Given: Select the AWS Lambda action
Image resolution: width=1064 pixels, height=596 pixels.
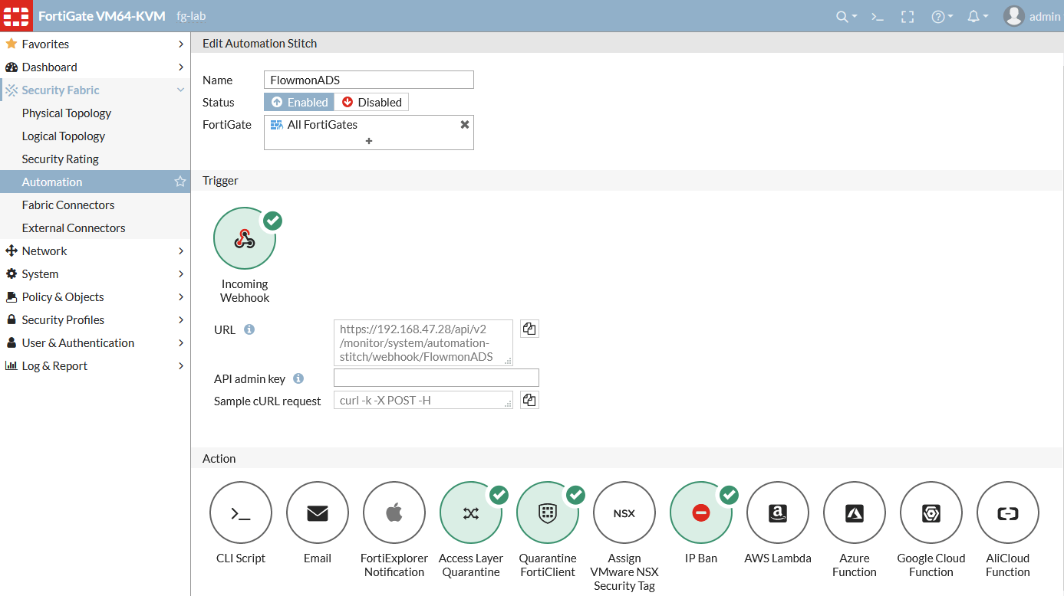Looking at the screenshot, I should pos(778,512).
